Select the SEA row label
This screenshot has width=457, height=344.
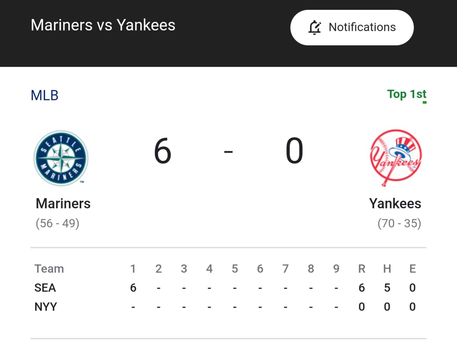tap(45, 288)
